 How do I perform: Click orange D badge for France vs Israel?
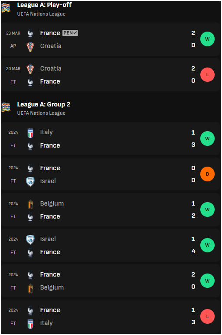207,174
